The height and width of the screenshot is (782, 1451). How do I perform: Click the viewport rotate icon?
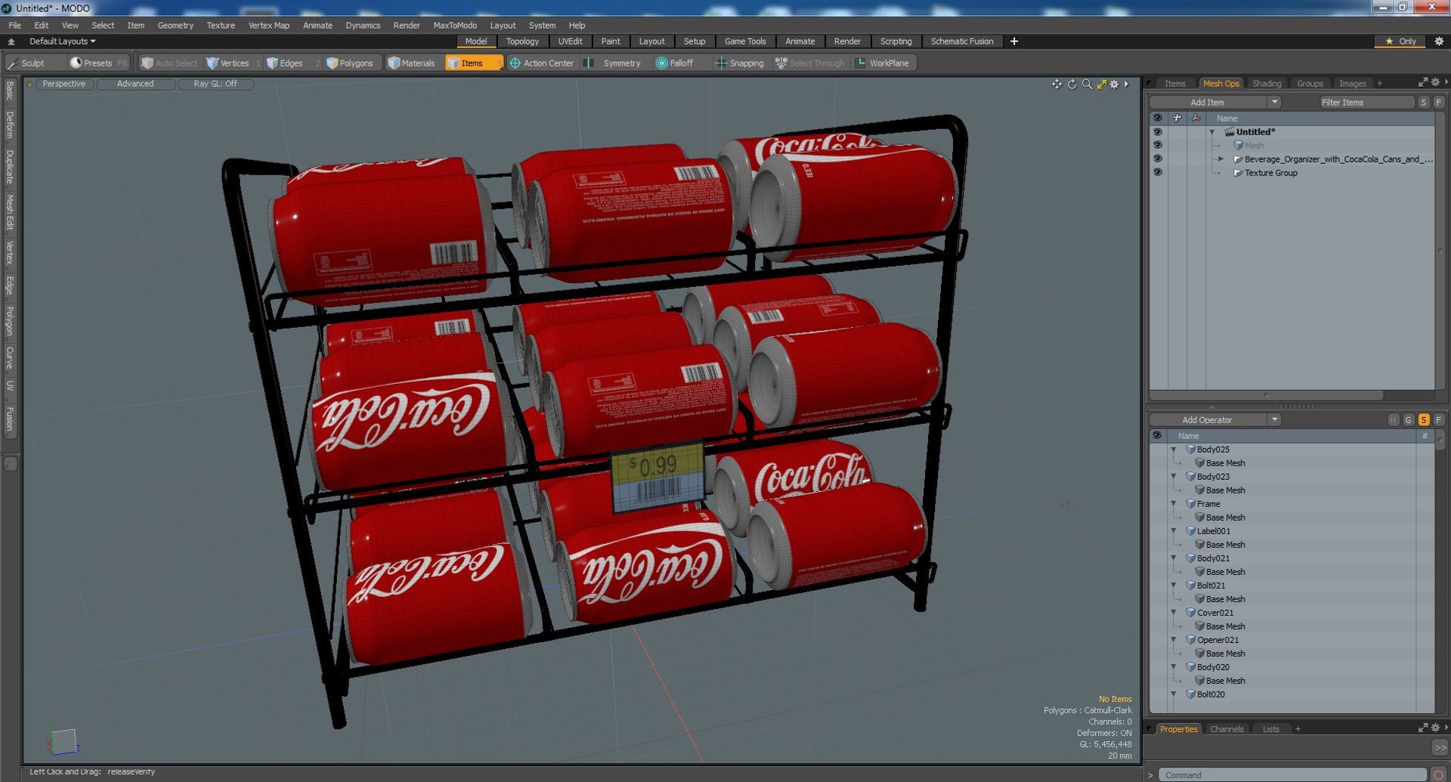(1072, 84)
